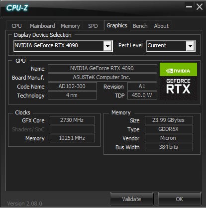
Task: Click the OK button
Action: pos(180,199)
